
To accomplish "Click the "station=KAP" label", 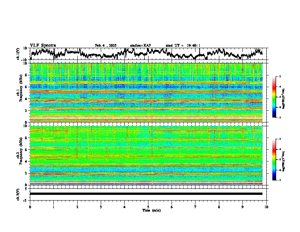I will coord(141,45).
